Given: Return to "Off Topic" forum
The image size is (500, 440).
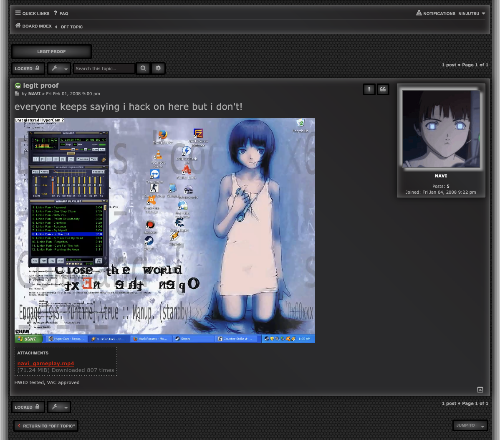Looking at the screenshot, I should click(x=46, y=426).
